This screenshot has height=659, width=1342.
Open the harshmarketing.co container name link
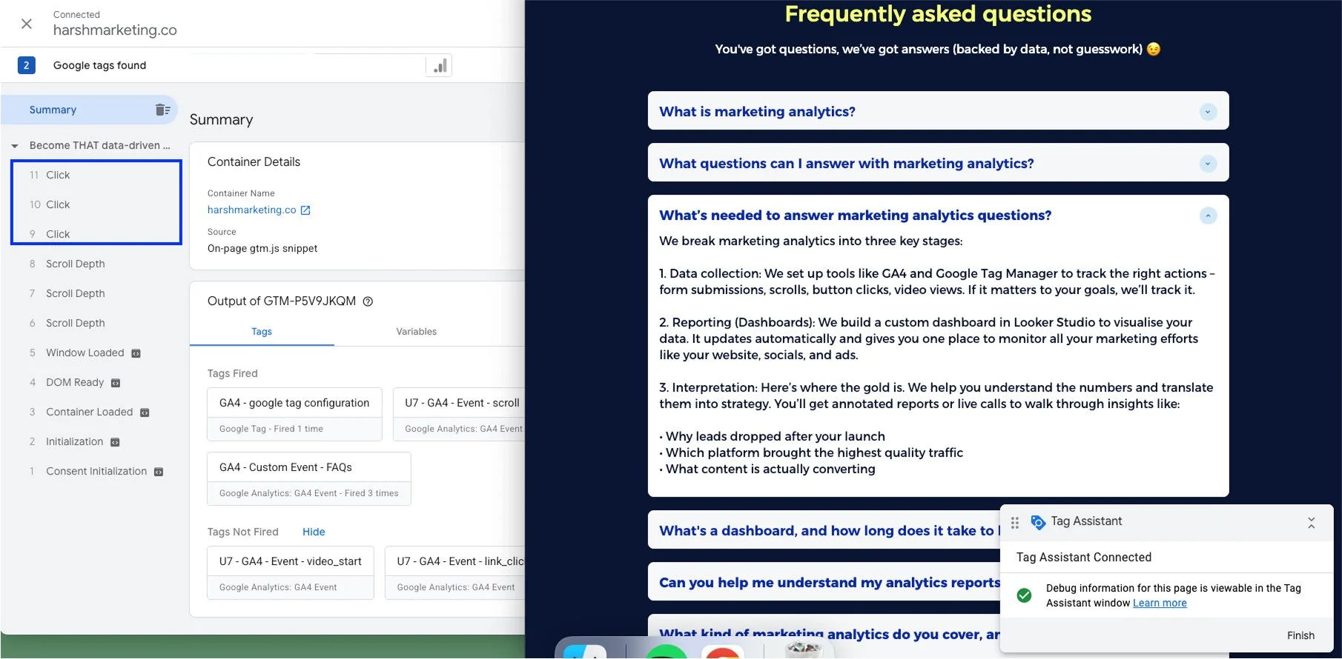point(251,210)
